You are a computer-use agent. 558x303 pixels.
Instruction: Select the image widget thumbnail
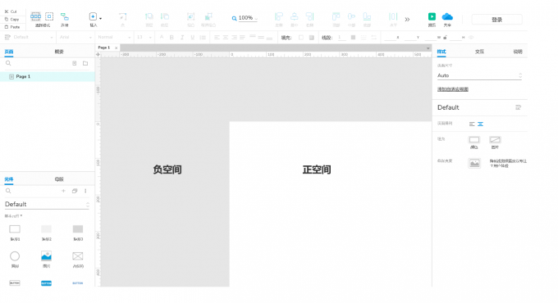pyautogui.click(x=46, y=256)
